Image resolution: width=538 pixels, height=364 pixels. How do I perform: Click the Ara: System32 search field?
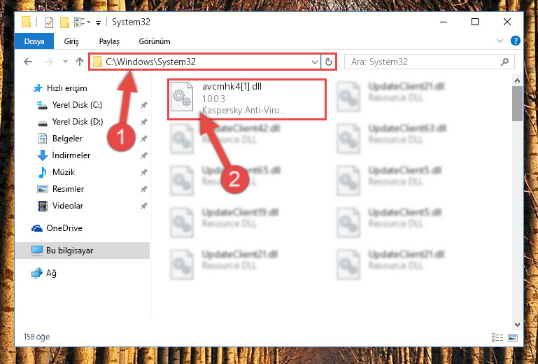425,62
